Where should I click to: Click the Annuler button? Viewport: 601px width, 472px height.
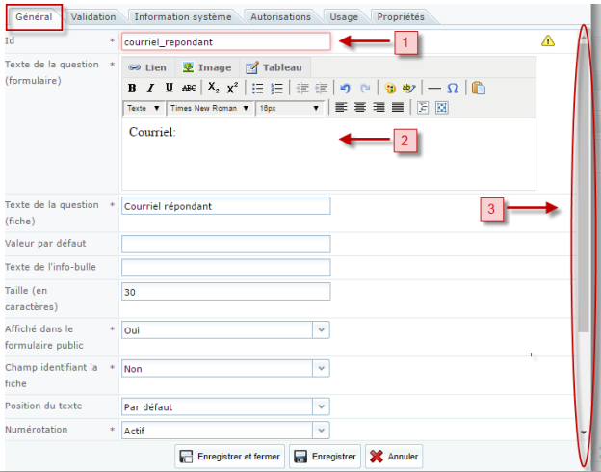[394, 457]
